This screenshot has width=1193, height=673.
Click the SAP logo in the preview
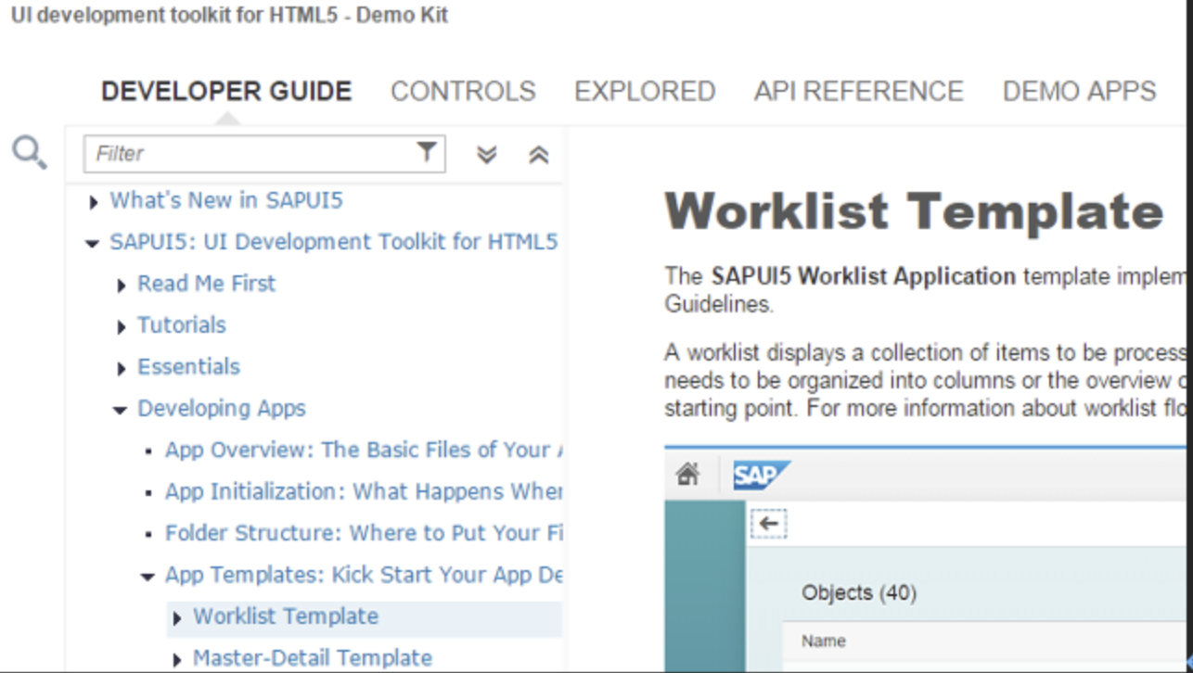[762, 476]
